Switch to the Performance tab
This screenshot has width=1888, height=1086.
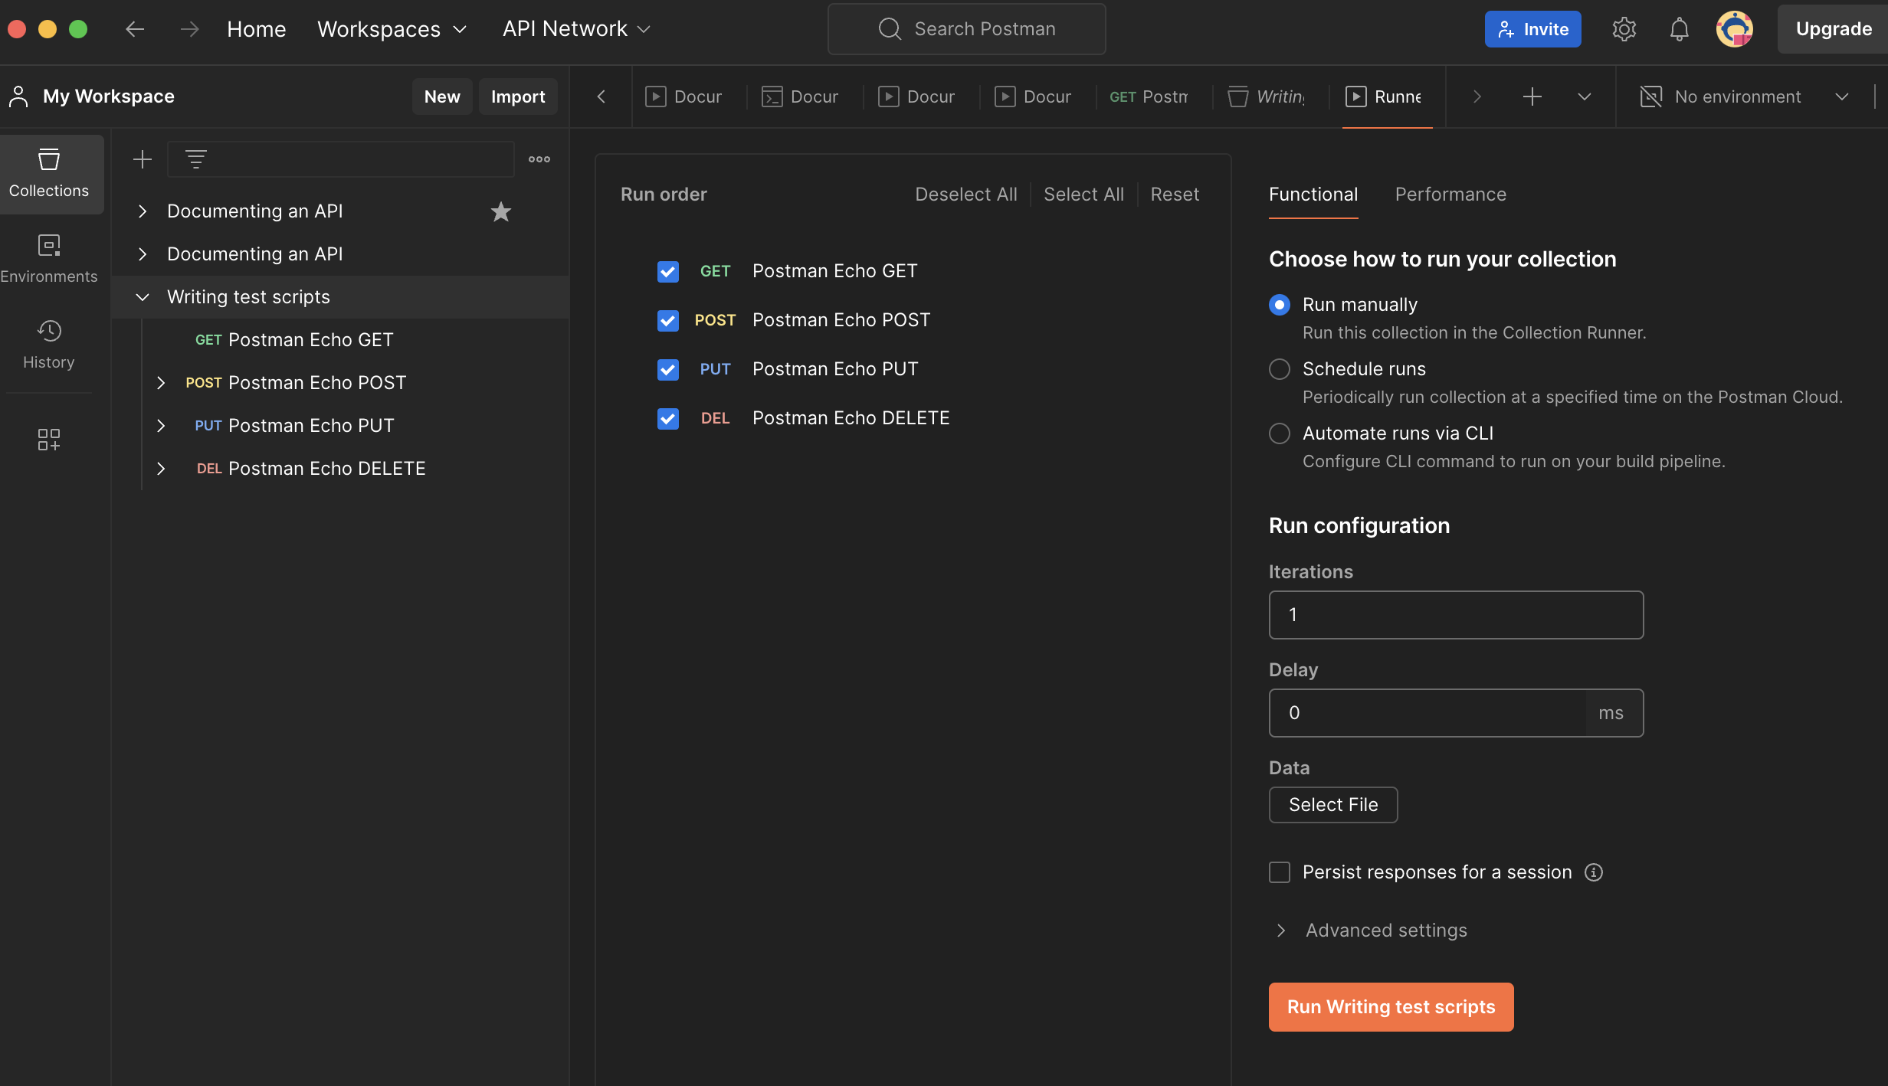click(1450, 195)
